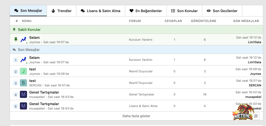Screen dimensions: 266x126
Task: Open Genel Tartışmalar topic in row 4
Action: (x=44, y=92)
